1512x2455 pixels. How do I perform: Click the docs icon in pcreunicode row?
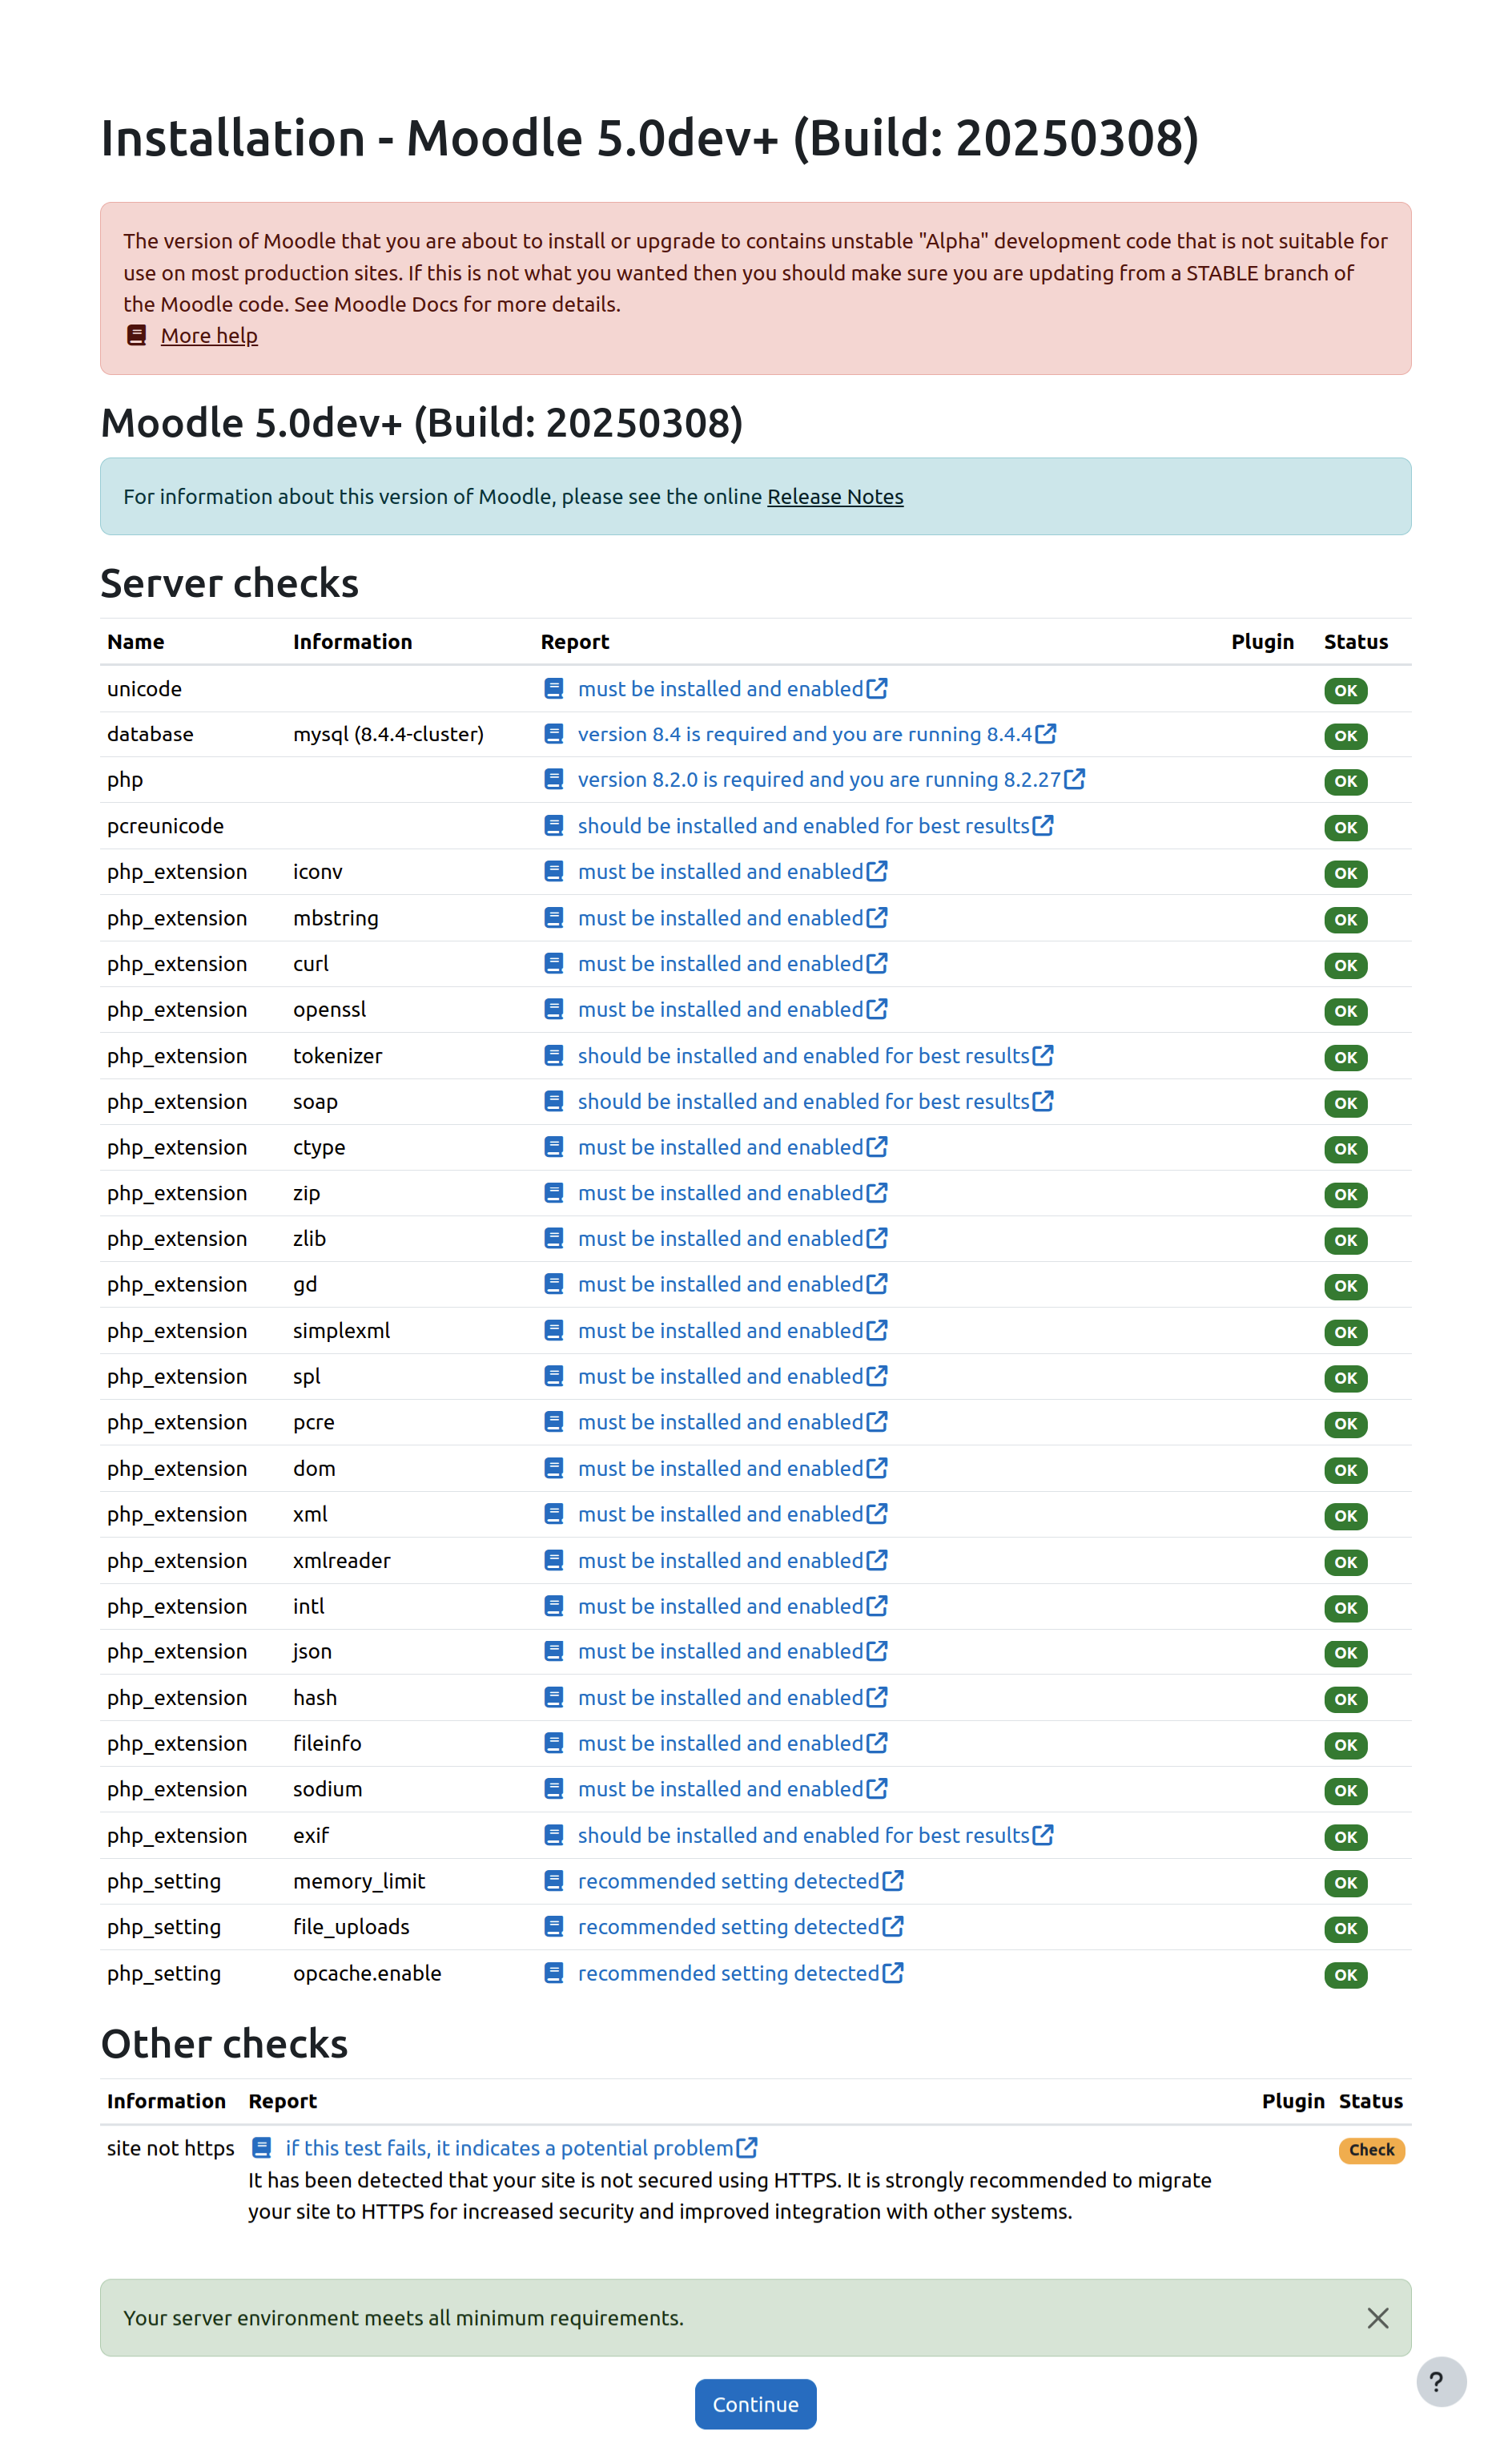tap(553, 825)
